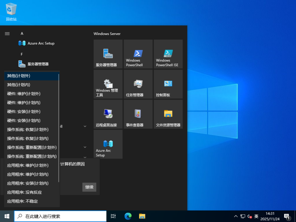Select 应用程序: 维护(计划外)
Image resolution: width=296 pixels, height=222 pixels.
[x=32, y=166]
